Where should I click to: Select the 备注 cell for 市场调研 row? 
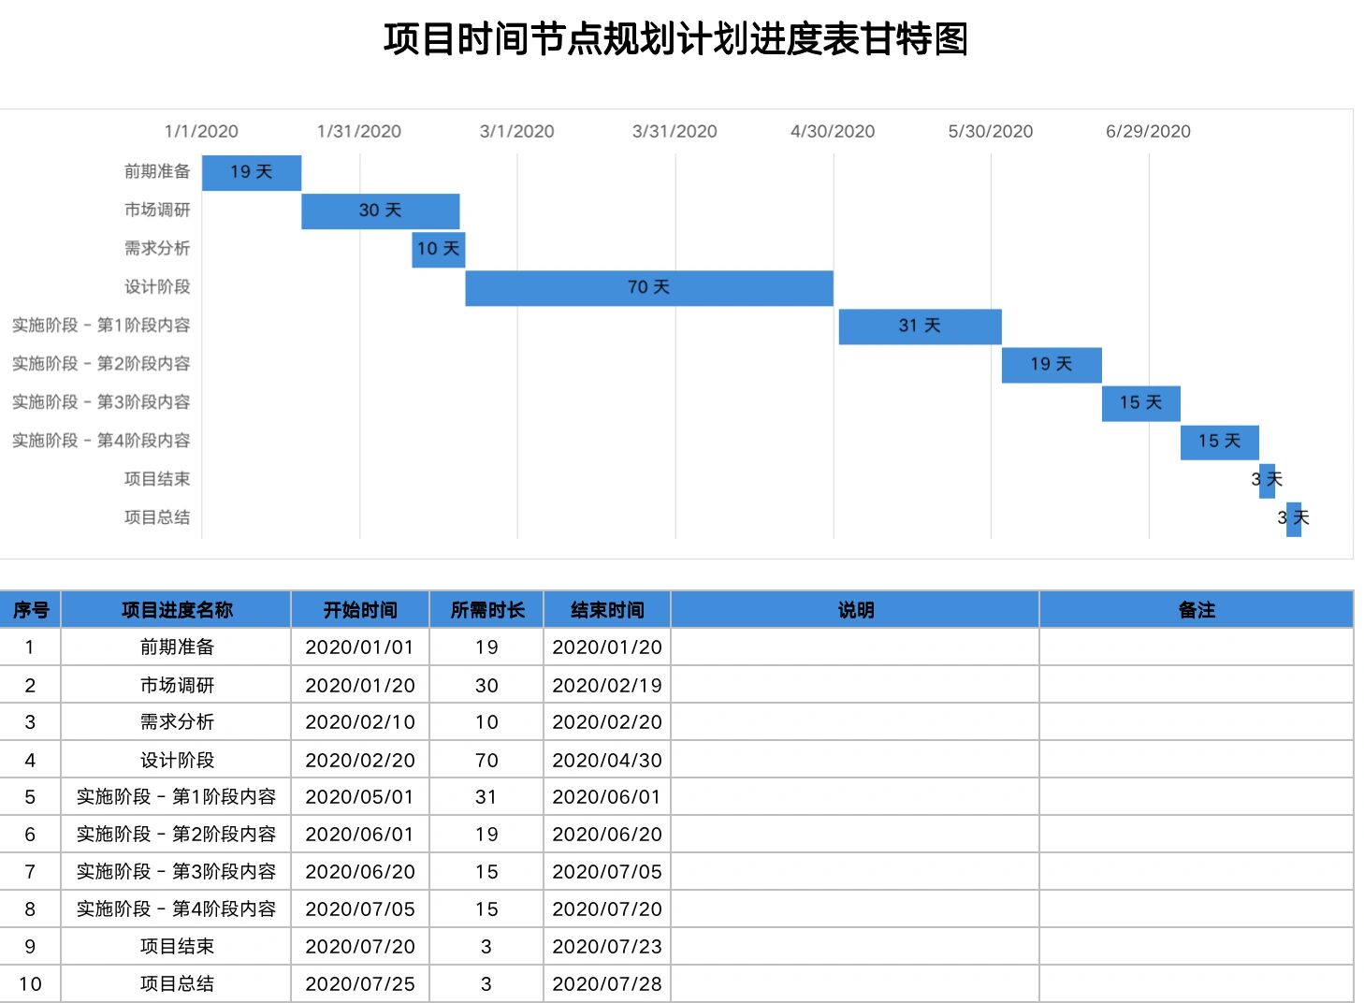[1198, 684]
